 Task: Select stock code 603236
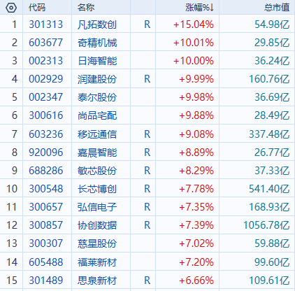coord(46,134)
